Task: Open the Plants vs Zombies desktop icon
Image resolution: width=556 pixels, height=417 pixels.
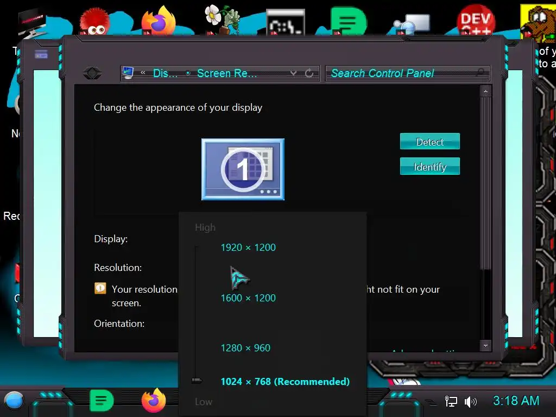Action: click(x=223, y=20)
